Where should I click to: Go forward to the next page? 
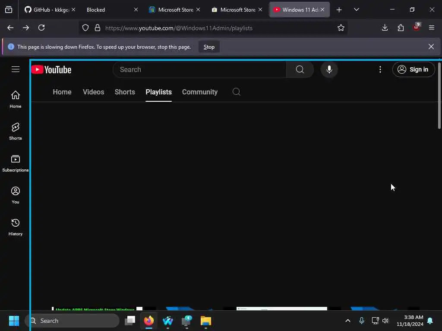(25, 28)
